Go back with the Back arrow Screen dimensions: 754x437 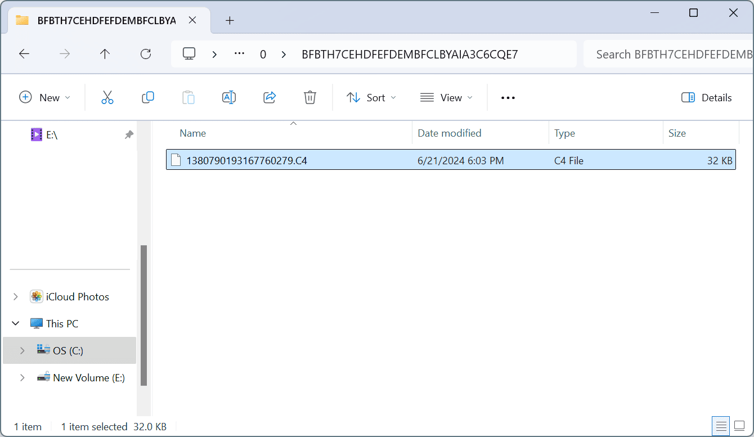24,54
